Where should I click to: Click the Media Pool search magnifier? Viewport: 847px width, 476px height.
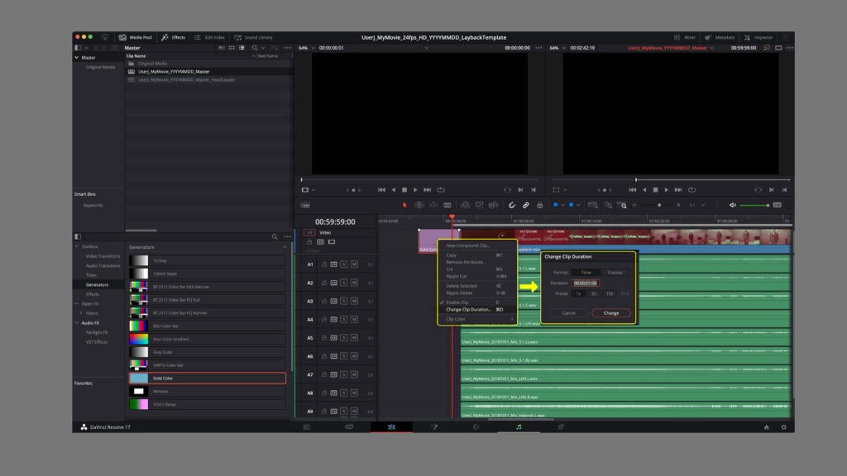pyautogui.click(x=255, y=48)
